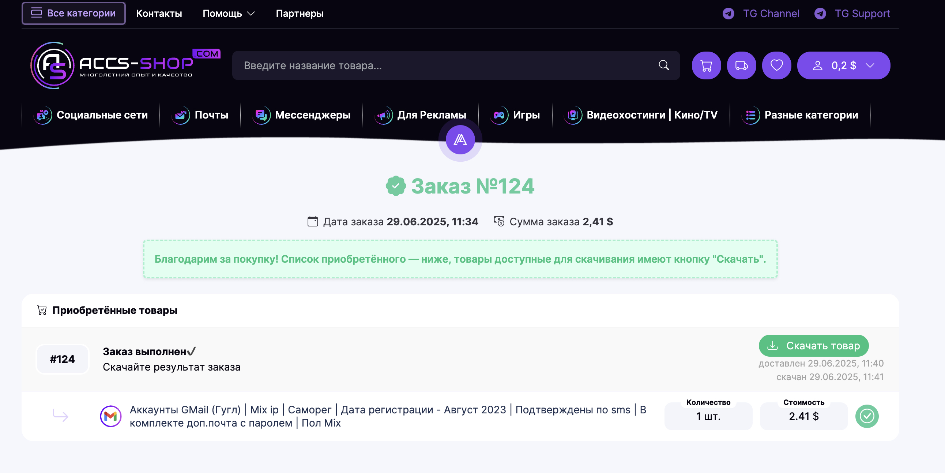Open the favorites heart icon
The height and width of the screenshot is (473, 945).
click(776, 66)
